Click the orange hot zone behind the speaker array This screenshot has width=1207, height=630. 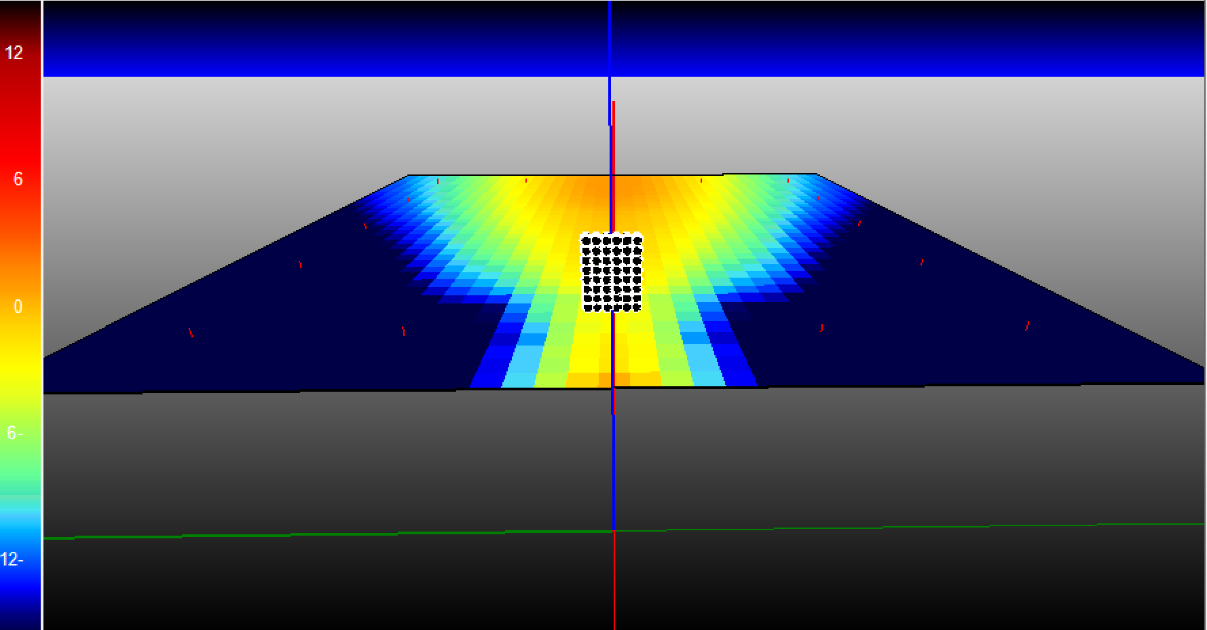coord(597,204)
